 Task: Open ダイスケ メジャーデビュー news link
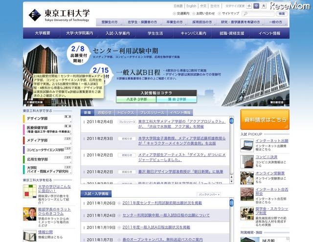pyautogui.click(x=182, y=157)
